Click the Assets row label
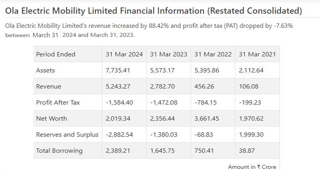This screenshot has width=320, height=179. [x=46, y=71]
